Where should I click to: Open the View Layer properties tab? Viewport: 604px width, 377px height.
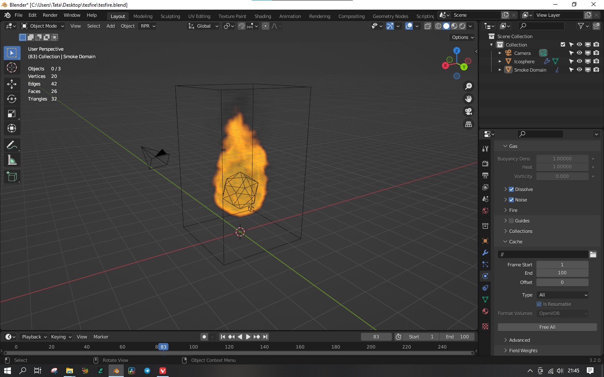pos(485,187)
